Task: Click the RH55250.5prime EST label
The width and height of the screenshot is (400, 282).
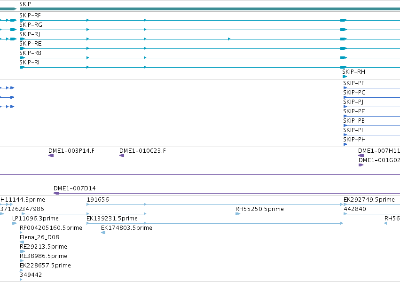Action: pyautogui.click(x=259, y=209)
